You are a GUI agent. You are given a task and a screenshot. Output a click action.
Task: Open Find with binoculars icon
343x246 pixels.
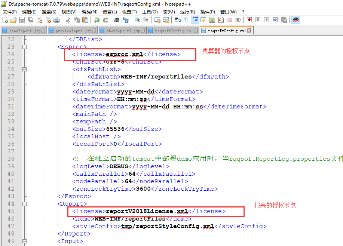tap(117, 20)
